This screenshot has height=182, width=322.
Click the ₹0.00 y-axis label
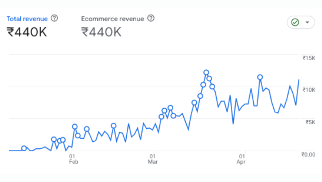[308, 154]
